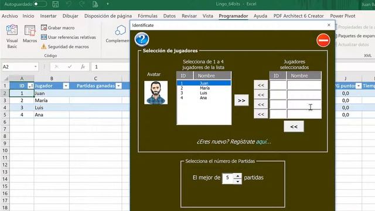The width and height of the screenshot is (375, 211).
Task: Select María in the player list
Action: 204,88
